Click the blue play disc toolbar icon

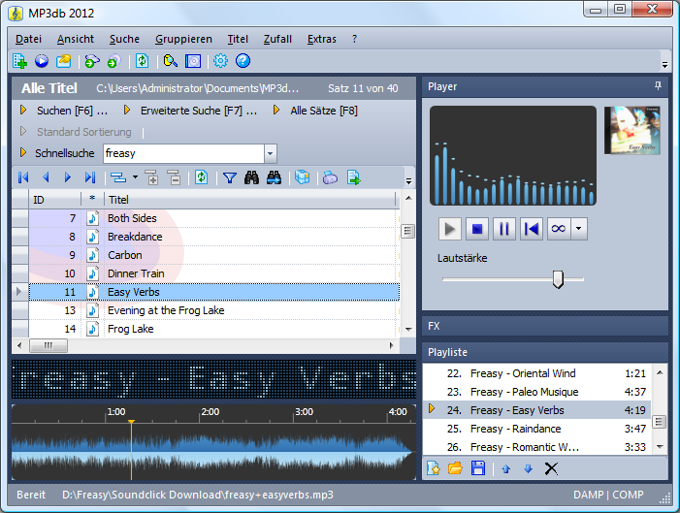(42, 61)
